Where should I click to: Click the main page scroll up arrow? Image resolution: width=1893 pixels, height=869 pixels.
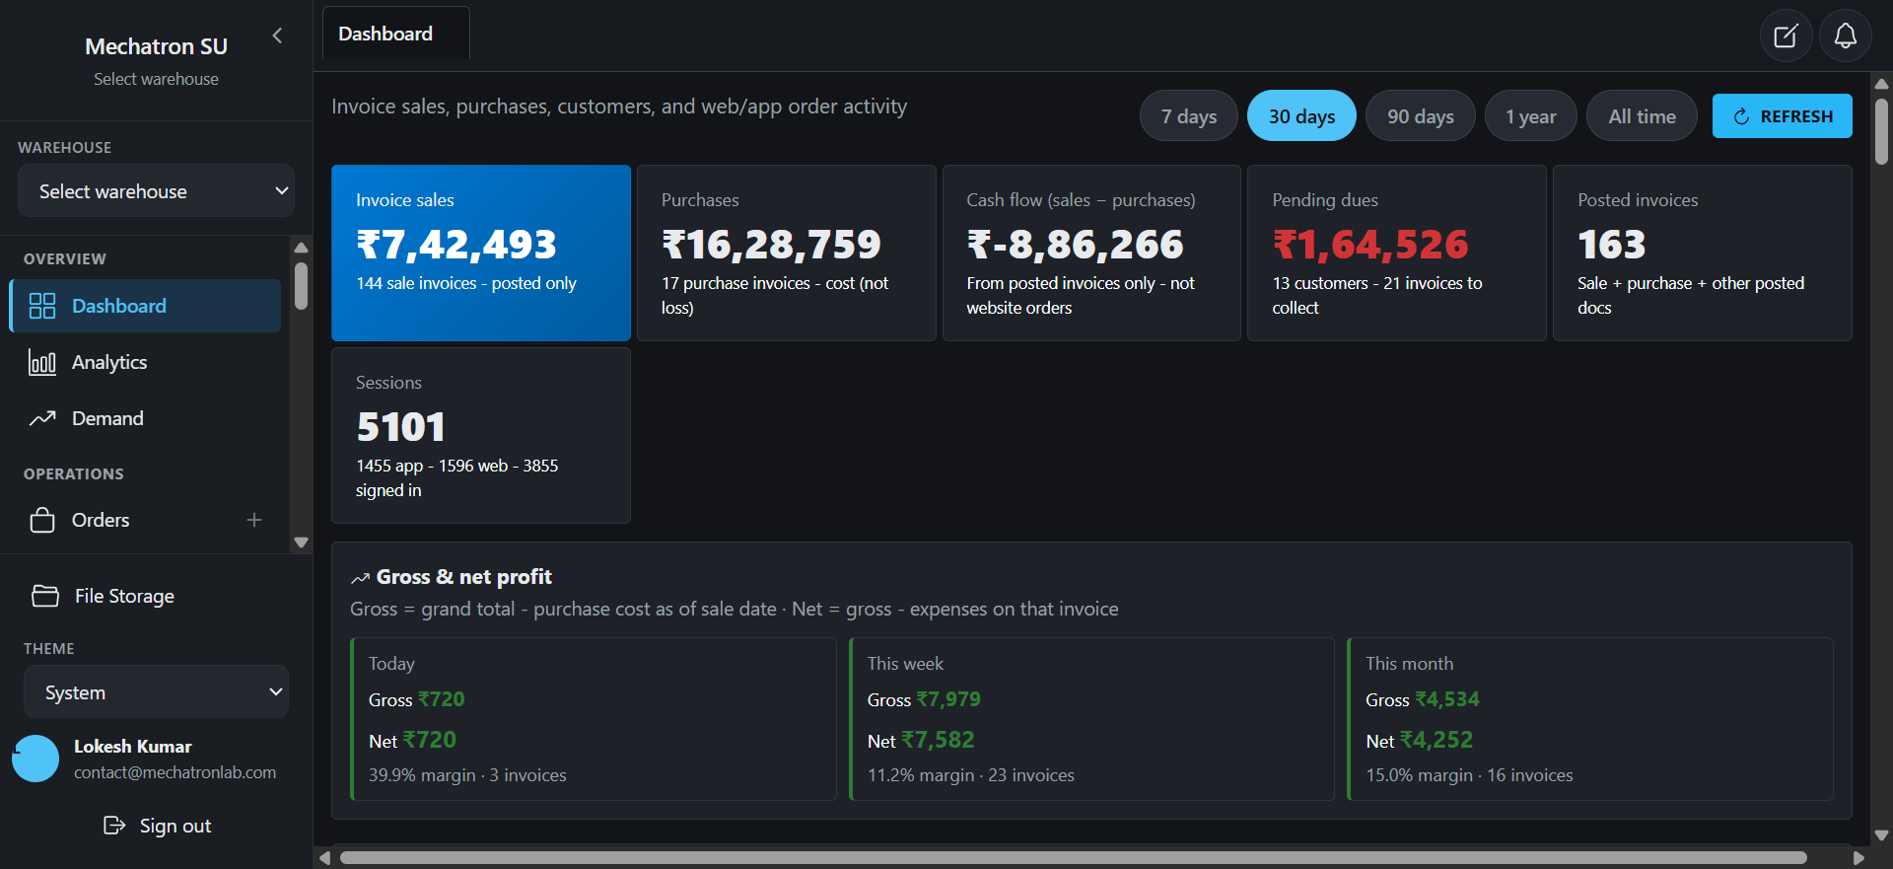coord(1881,84)
